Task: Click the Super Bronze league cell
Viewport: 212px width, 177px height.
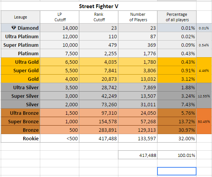Action: (21, 121)
